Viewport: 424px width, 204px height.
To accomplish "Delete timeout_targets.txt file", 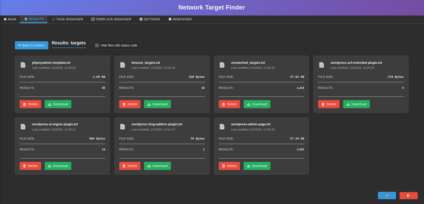I will coord(130,104).
